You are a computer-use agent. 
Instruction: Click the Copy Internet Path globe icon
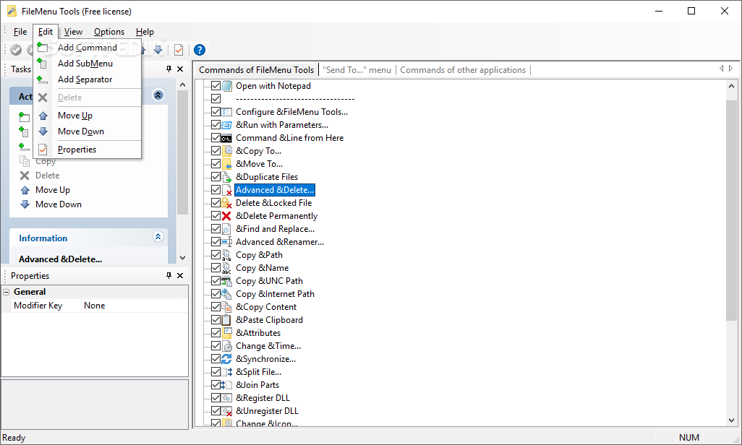click(226, 294)
